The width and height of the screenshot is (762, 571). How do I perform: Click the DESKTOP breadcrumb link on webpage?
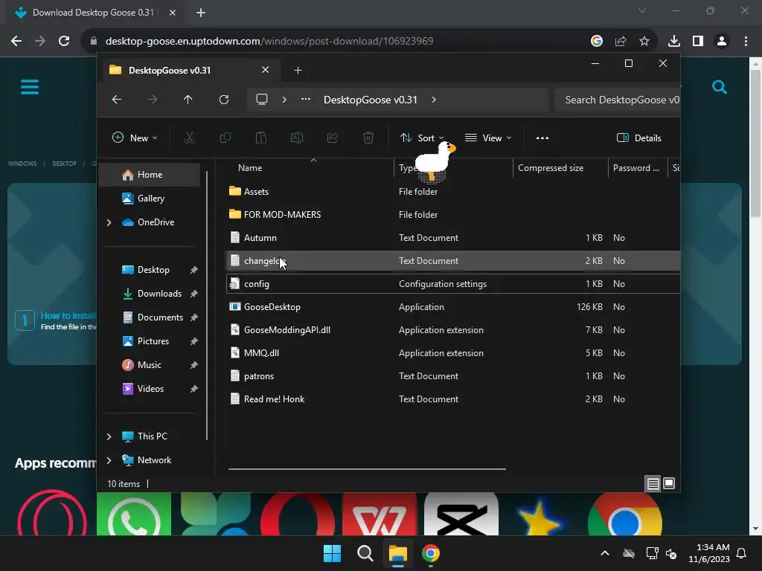coord(64,164)
